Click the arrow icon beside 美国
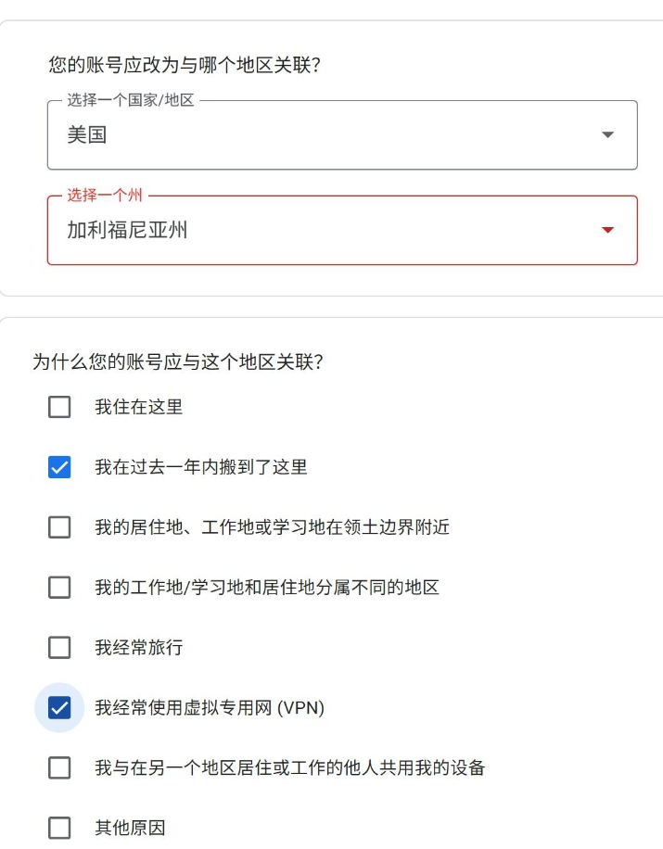Viewport: 663px width, 849px height. click(x=607, y=135)
